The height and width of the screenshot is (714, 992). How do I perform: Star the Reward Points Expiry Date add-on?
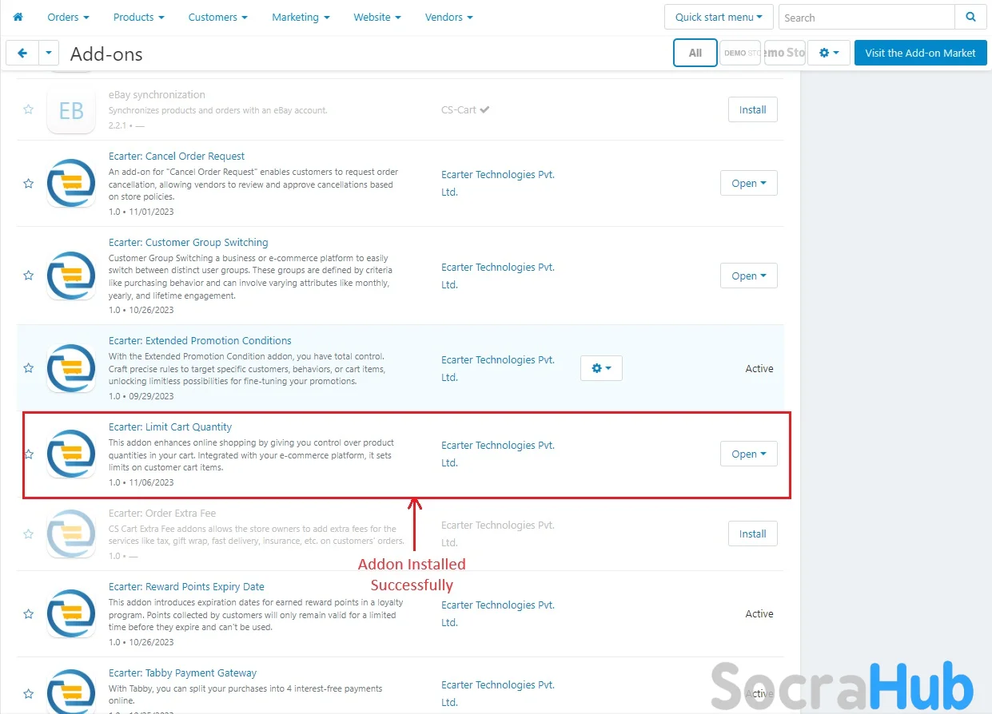(29, 614)
